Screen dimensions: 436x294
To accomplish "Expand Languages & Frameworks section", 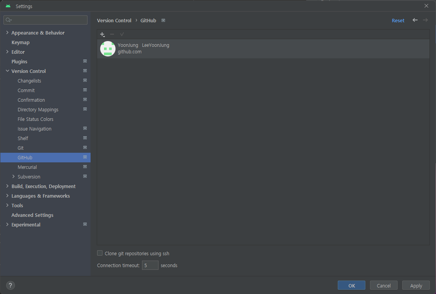I will (x=7, y=196).
